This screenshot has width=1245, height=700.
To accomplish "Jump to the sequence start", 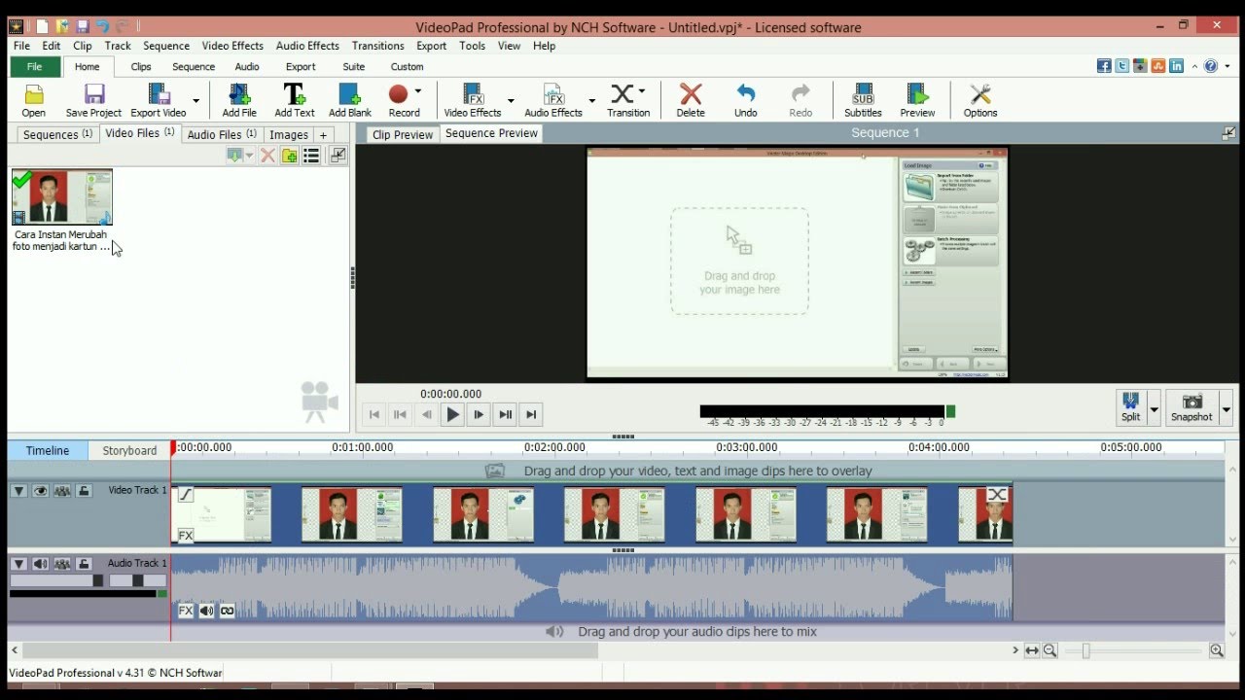I will [x=374, y=414].
